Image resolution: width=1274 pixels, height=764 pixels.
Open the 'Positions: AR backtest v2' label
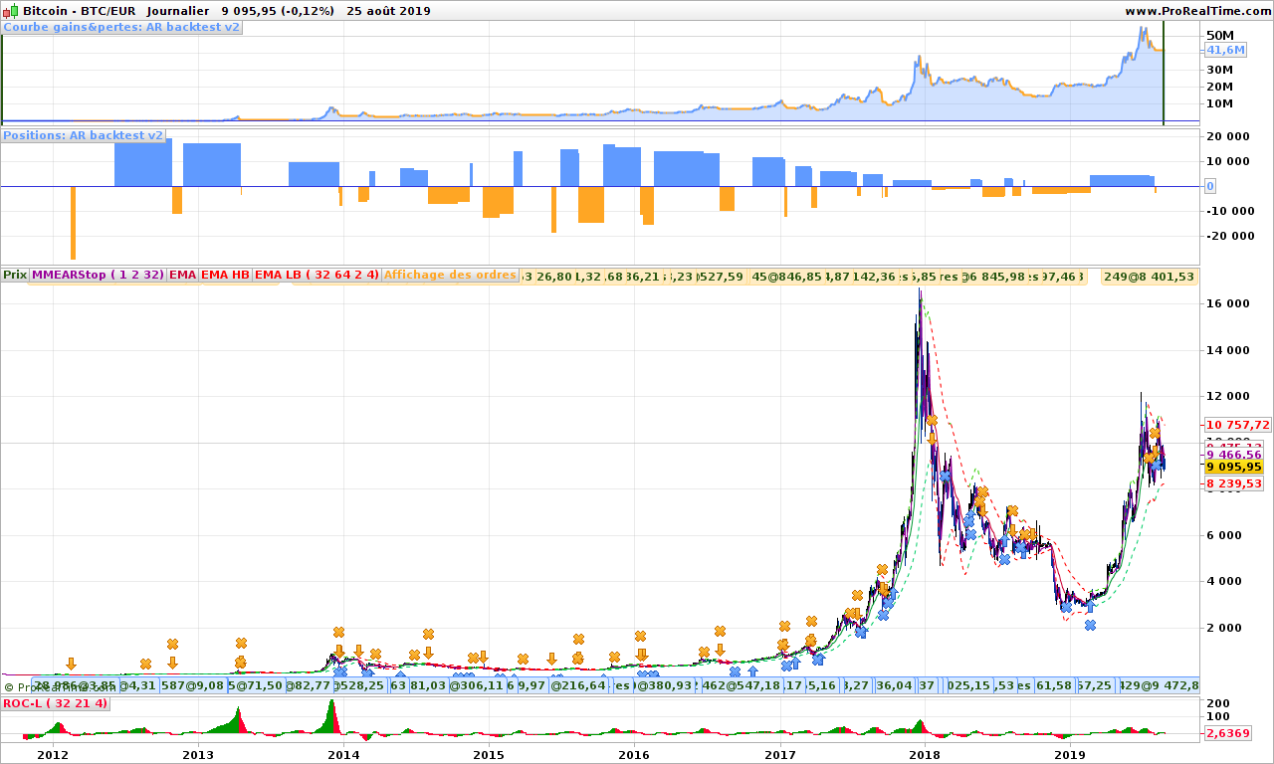click(x=84, y=135)
